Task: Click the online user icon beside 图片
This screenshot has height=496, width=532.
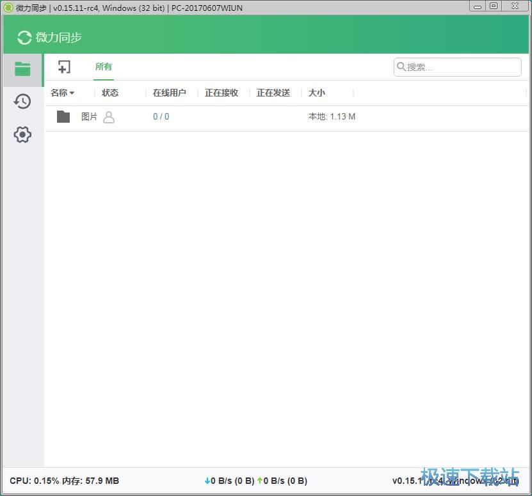Action: 108,118
